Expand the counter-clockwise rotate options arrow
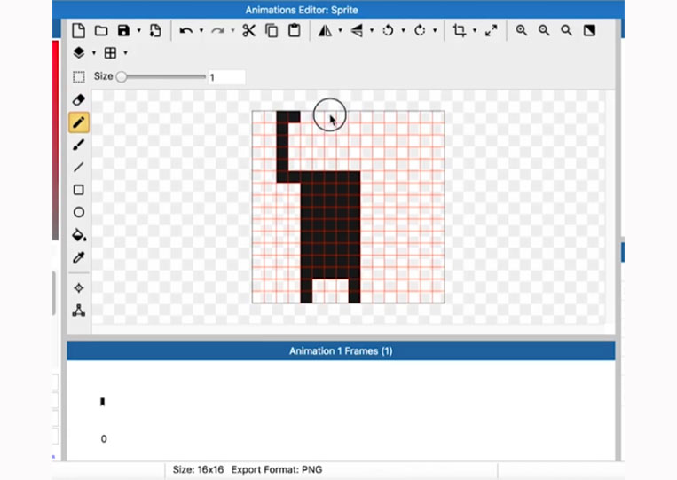 tap(403, 31)
